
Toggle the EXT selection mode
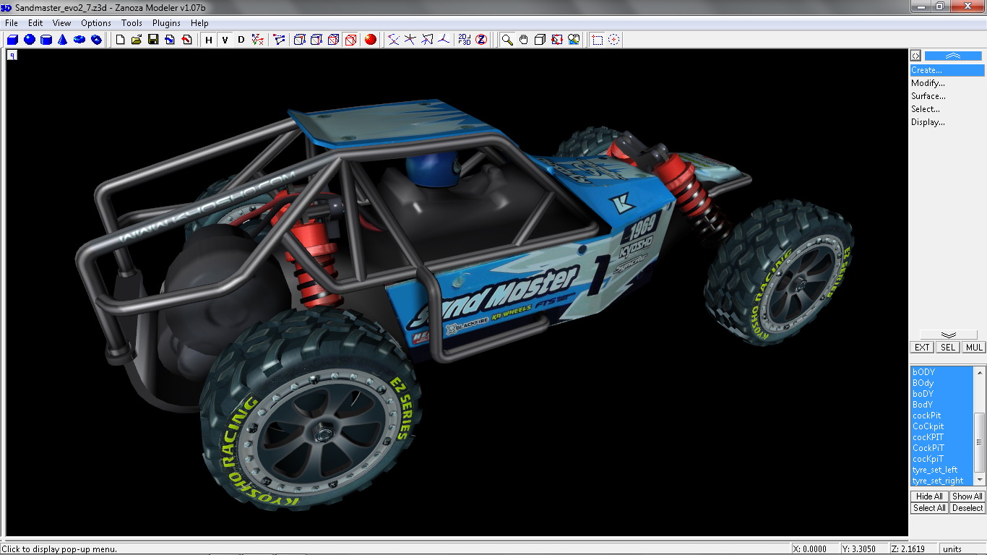click(922, 348)
